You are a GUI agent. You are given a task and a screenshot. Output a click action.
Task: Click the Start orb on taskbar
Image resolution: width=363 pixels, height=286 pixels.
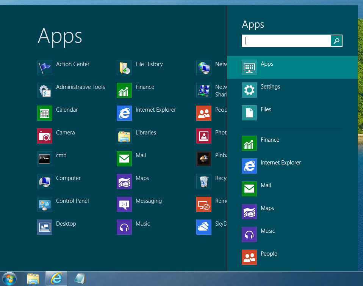9,278
